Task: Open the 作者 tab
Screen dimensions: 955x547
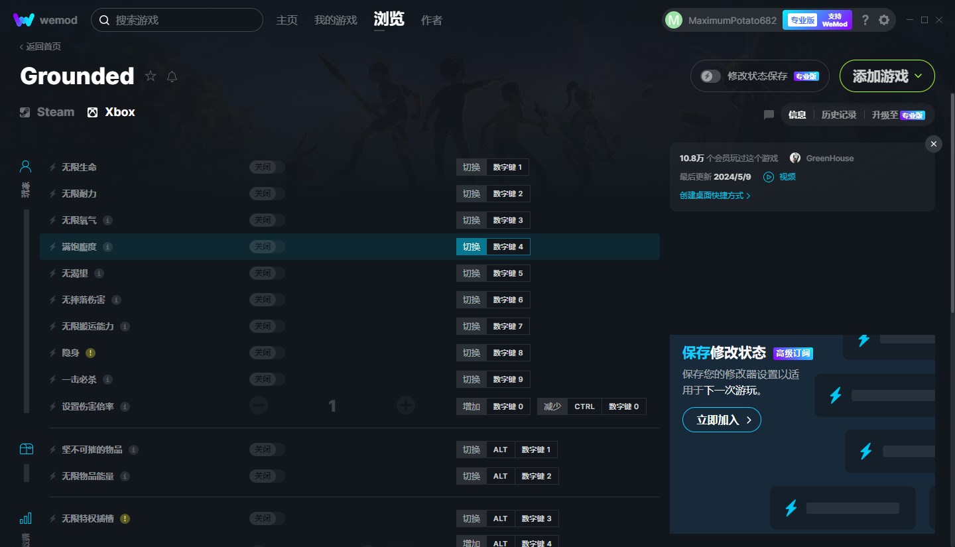Action: coord(432,21)
